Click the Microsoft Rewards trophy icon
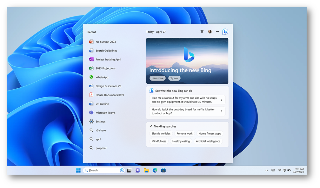The image size is (320, 188). point(202,32)
